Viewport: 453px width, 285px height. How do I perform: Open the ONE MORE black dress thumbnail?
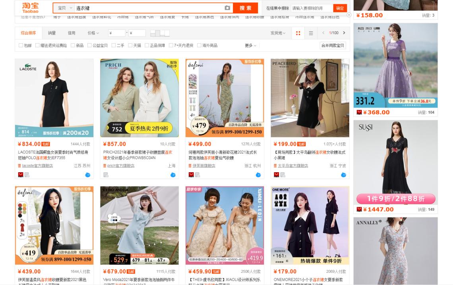point(310,225)
